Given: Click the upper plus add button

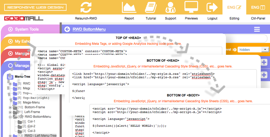Looking at the screenshot, I should [x=264, y=62].
